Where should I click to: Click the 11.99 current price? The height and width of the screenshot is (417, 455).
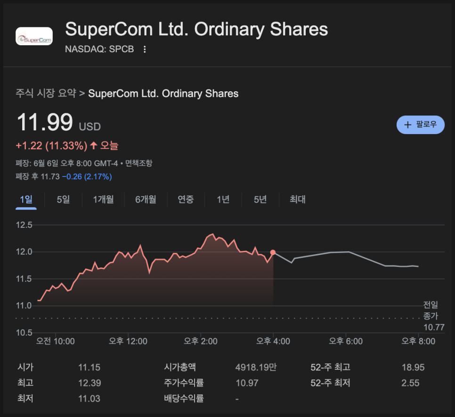45,122
